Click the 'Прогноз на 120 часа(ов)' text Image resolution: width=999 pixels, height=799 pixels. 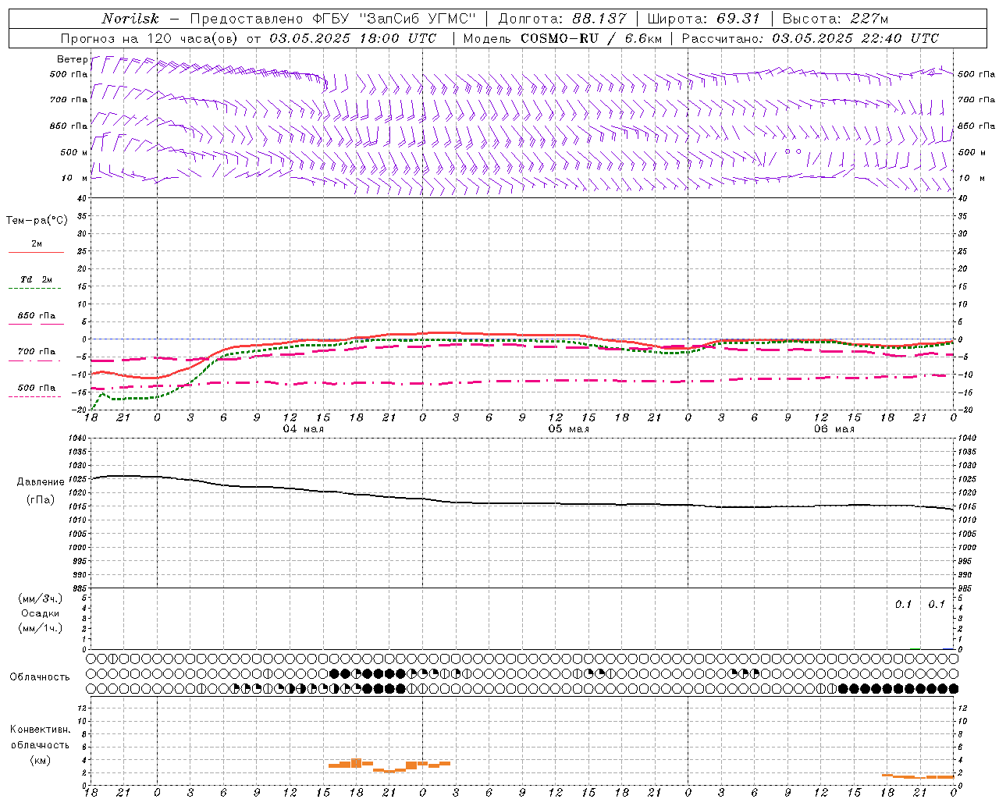tap(151, 38)
